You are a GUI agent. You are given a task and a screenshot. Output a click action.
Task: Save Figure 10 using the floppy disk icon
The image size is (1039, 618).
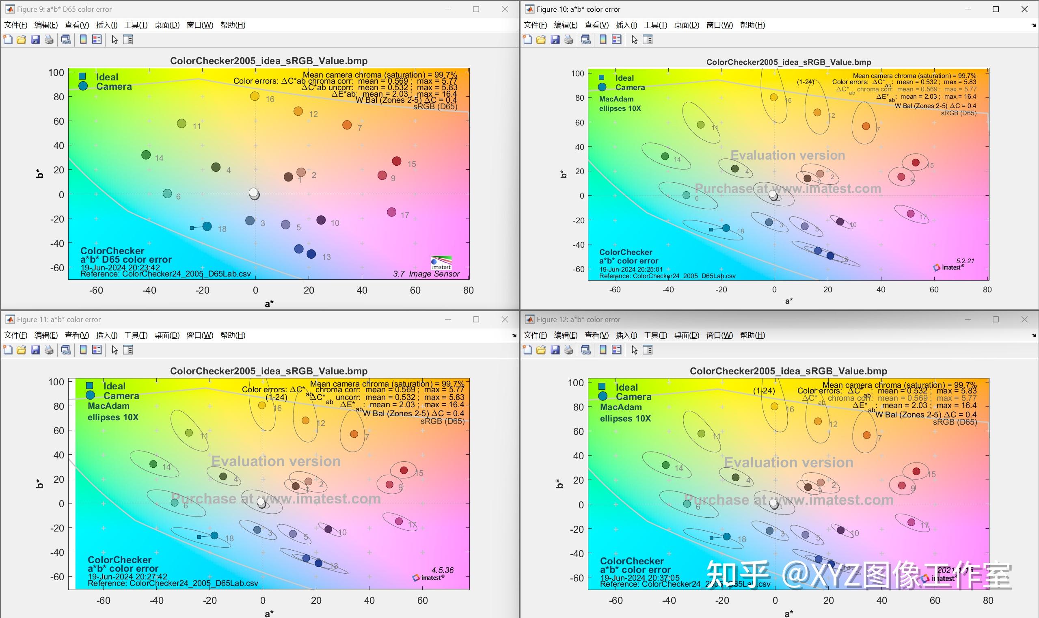[x=555, y=39]
